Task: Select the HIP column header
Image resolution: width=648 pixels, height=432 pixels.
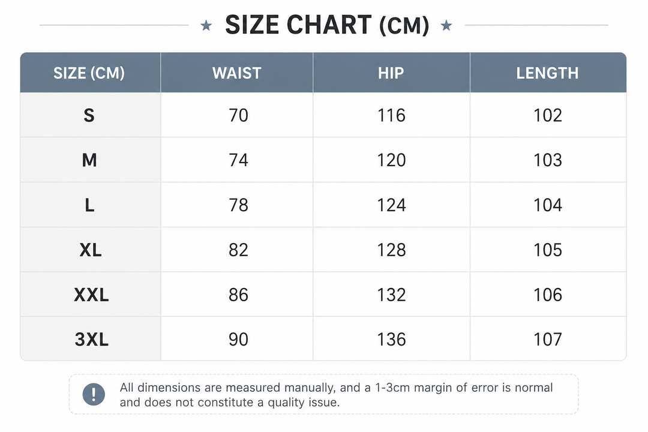Action: click(x=391, y=73)
